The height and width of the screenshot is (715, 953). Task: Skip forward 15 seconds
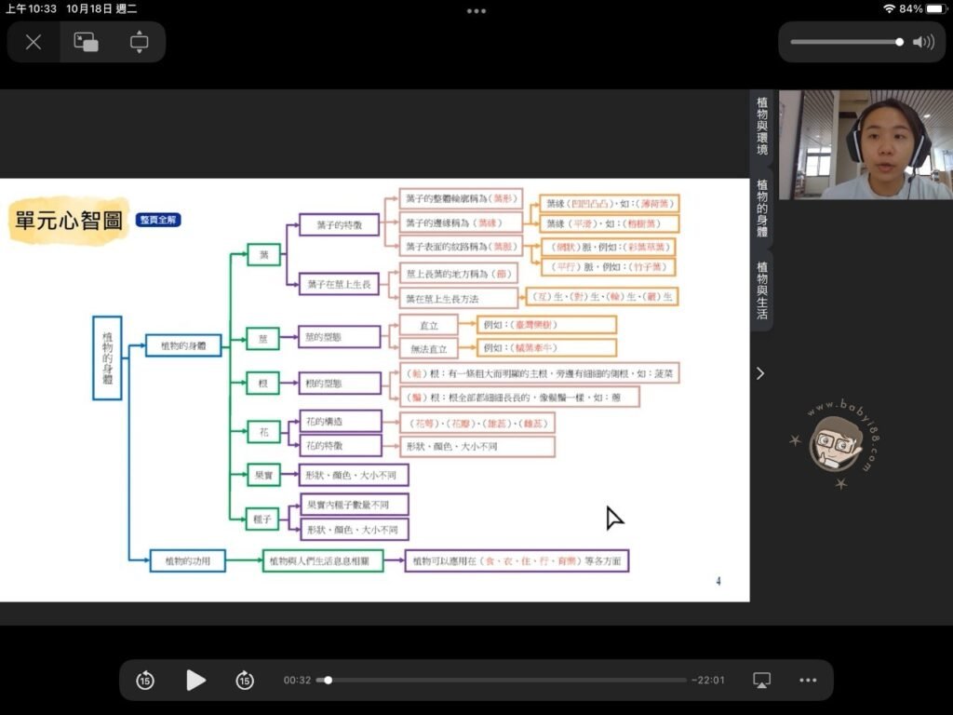[x=244, y=680]
